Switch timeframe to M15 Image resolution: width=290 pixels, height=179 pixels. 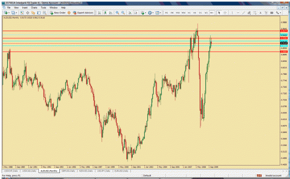tap(178, 13)
